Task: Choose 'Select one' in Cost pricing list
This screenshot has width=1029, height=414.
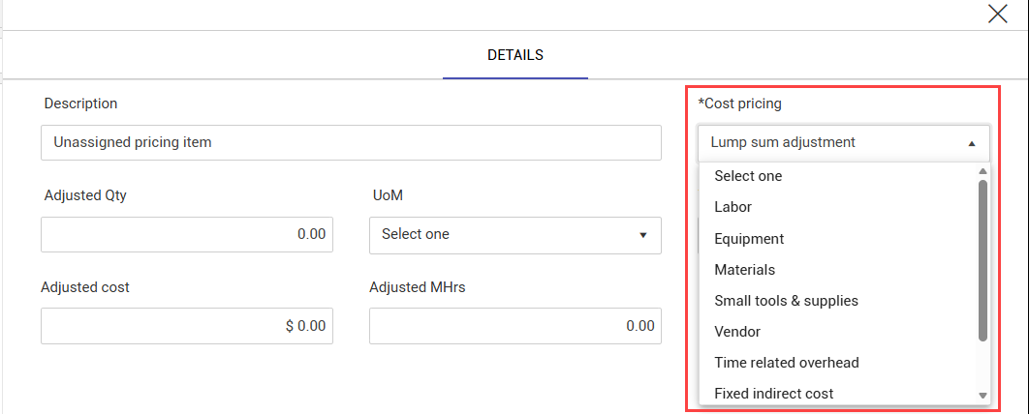Action: tap(748, 176)
